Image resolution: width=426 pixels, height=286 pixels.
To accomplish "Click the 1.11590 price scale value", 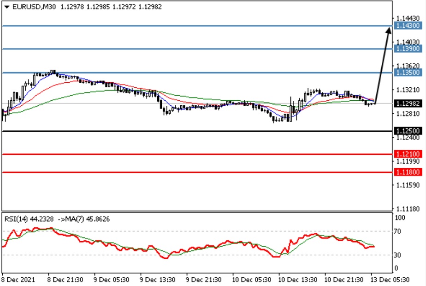I will (x=408, y=185).
